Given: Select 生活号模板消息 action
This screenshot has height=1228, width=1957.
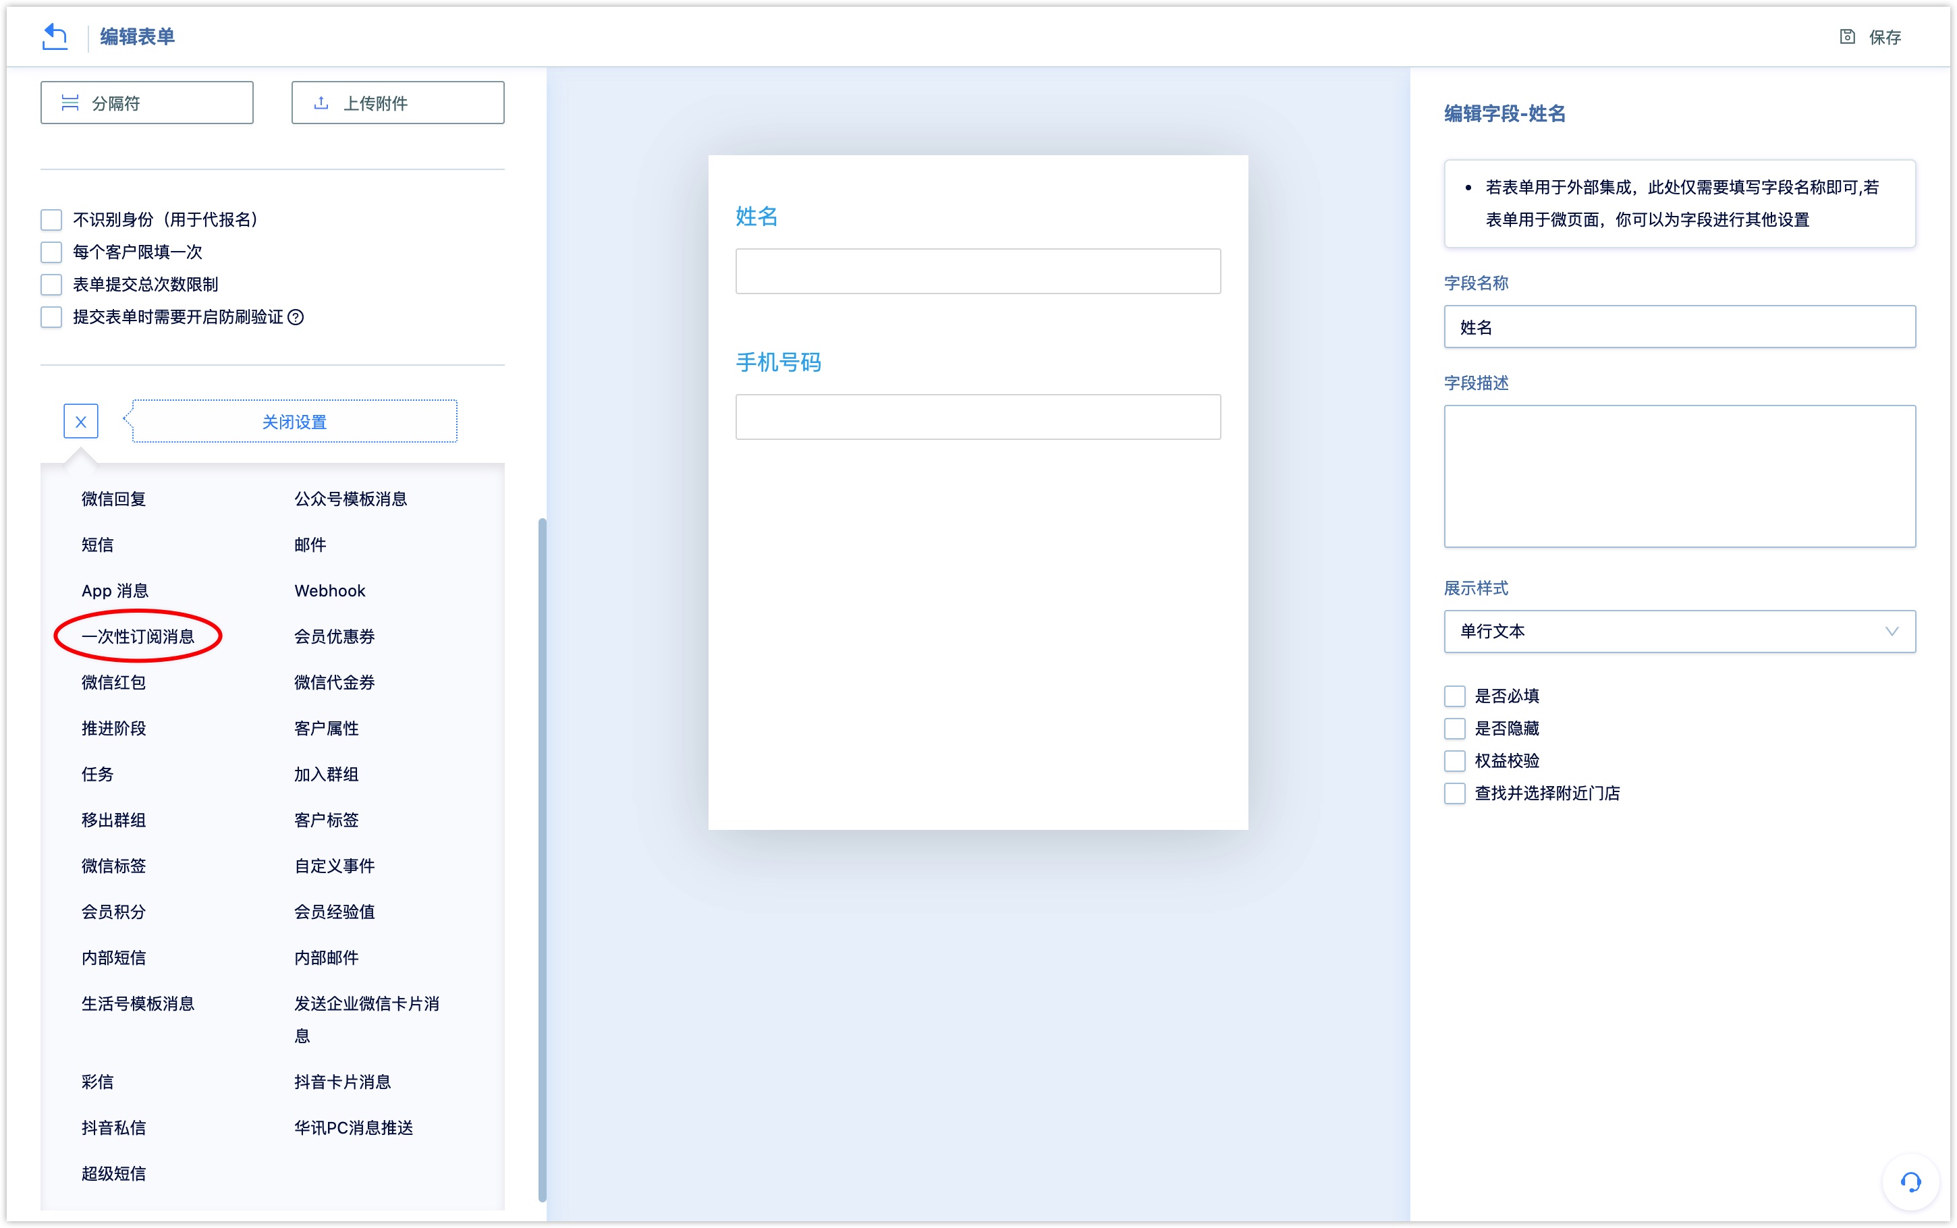Looking at the screenshot, I should pos(138,1004).
